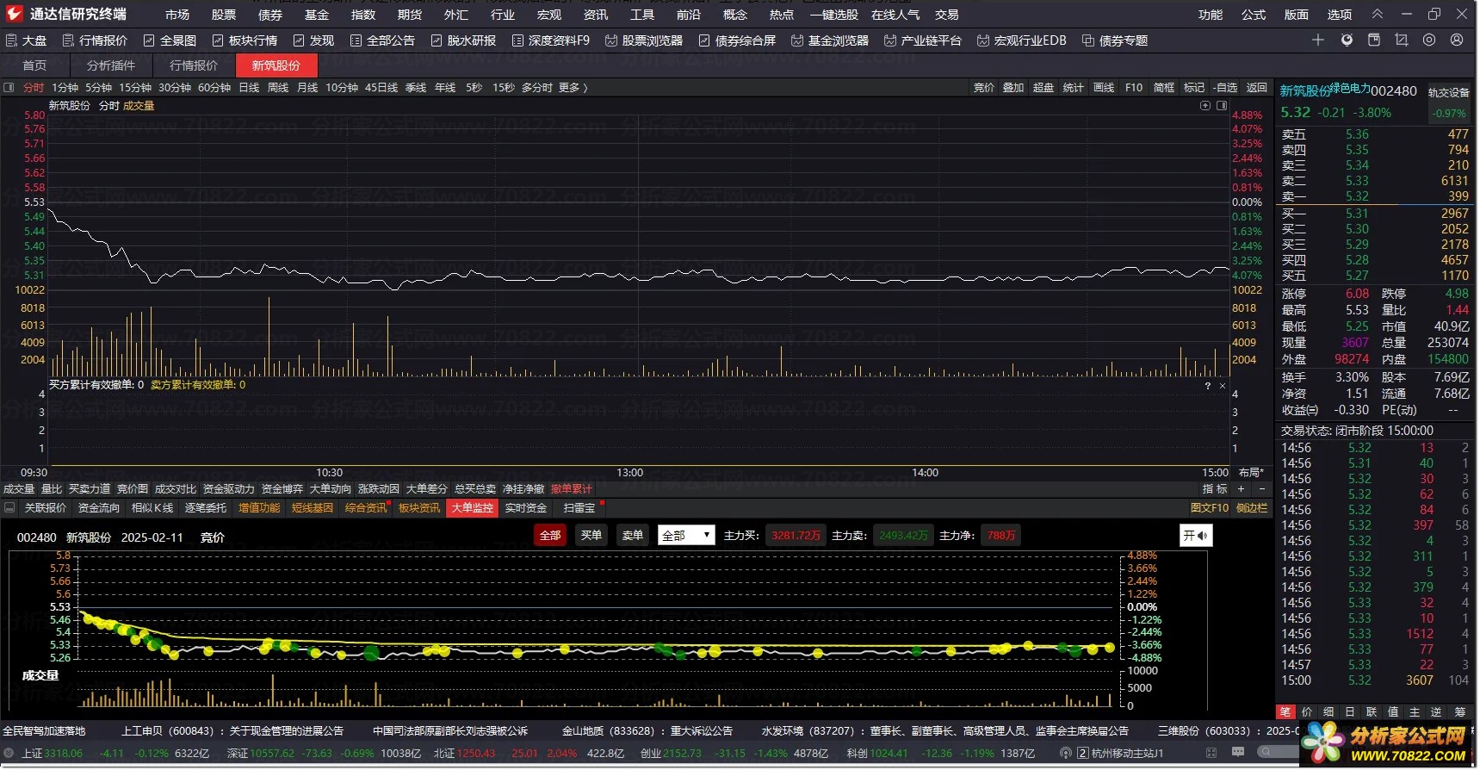Open the 选项 options menu
Image resolution: width=1480 pixels, height=770 pixels.
[x=1340, y=15]
